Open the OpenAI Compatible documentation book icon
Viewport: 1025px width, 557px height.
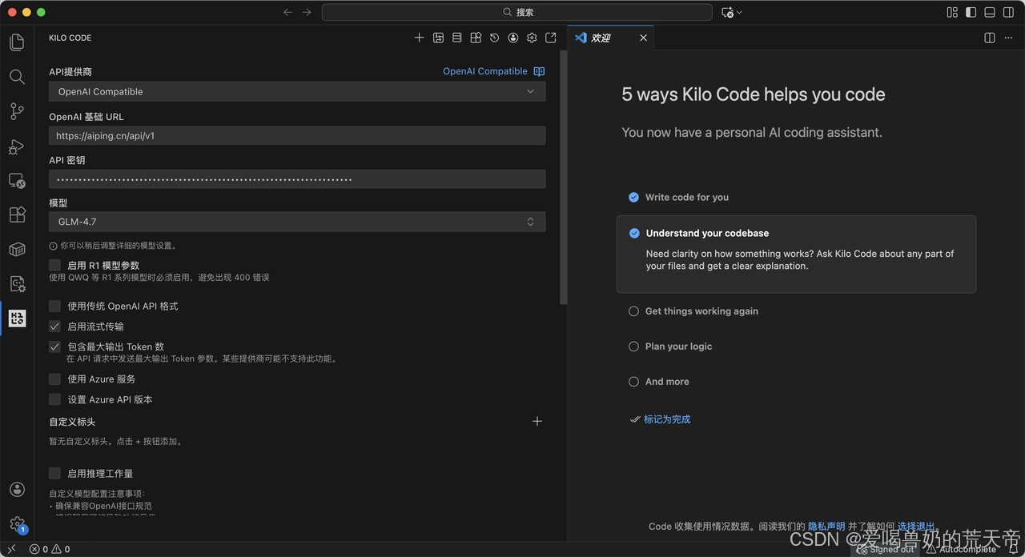[x=539, y=71]
